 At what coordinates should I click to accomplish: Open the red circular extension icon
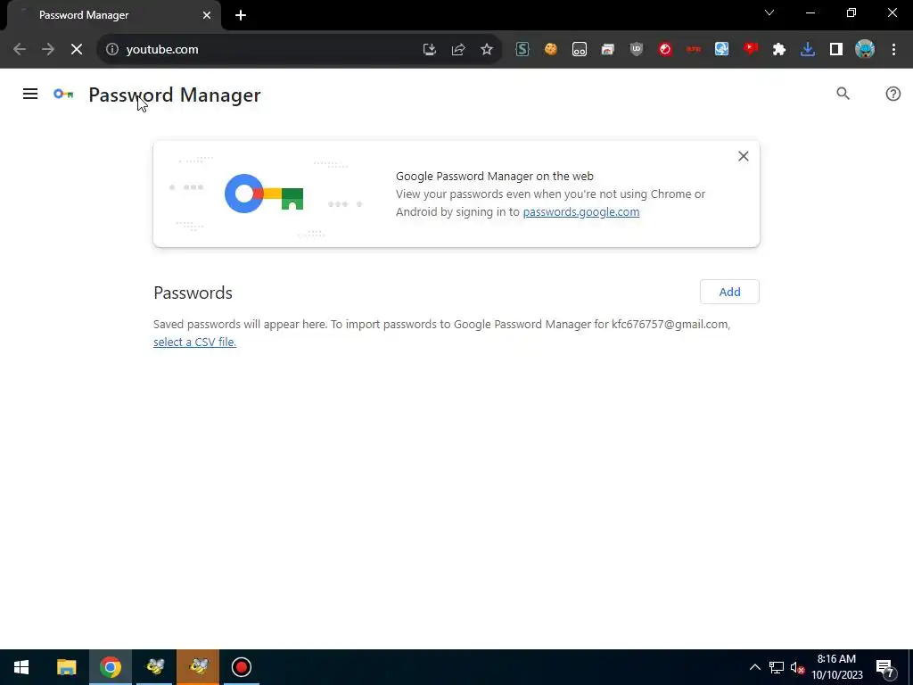665,50
